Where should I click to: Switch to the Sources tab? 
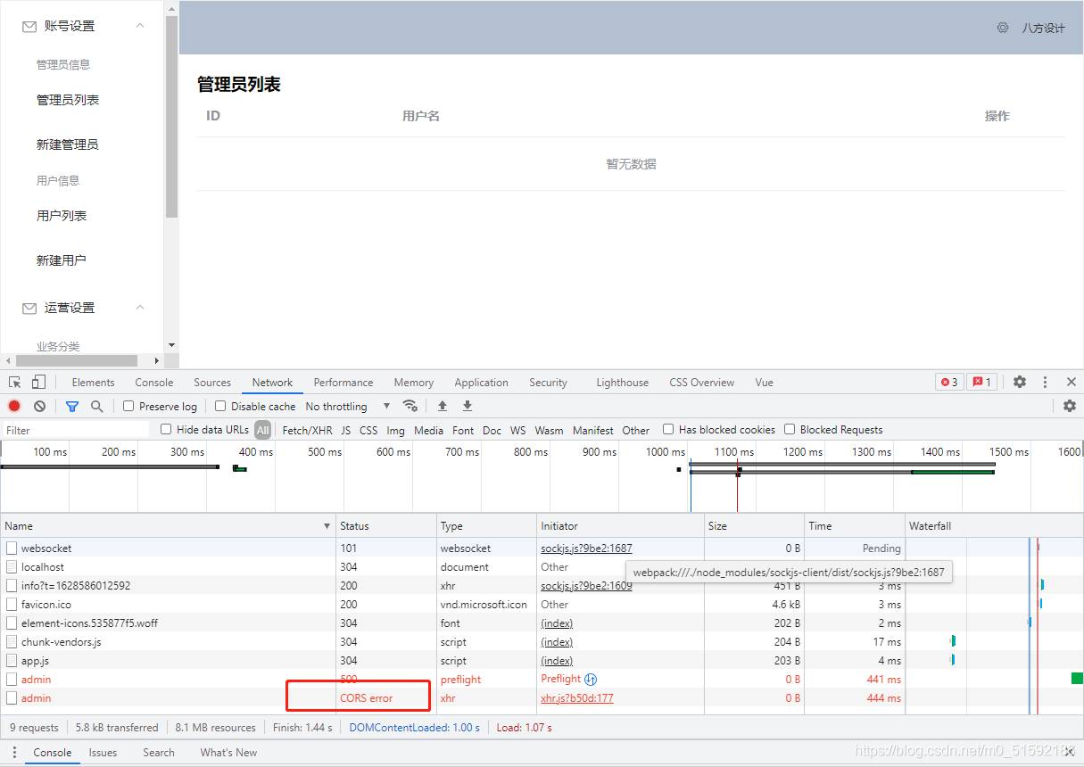click(x=212, y=383)
